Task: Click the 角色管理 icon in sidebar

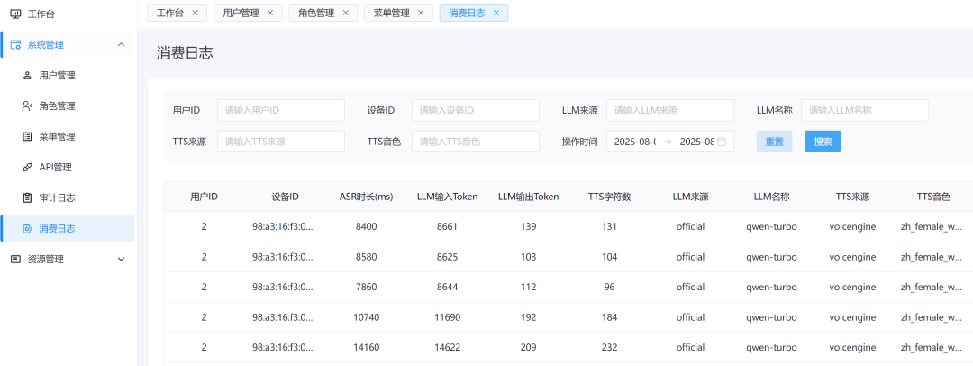Action: 27,106
